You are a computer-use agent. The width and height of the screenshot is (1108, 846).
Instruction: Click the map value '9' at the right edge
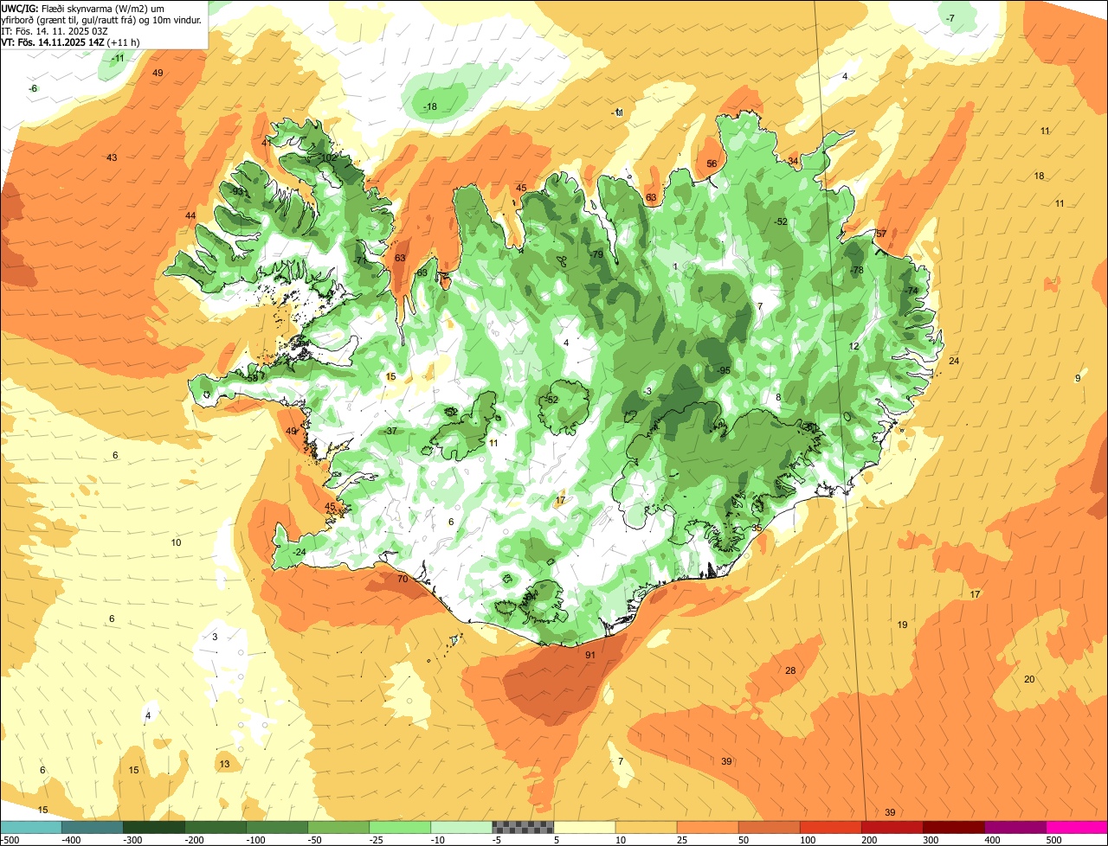1078,378
